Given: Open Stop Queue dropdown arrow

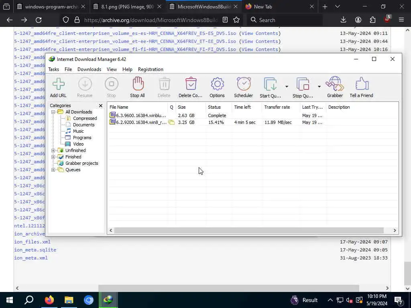Looking at the screenshot, I should click(319, 87).
